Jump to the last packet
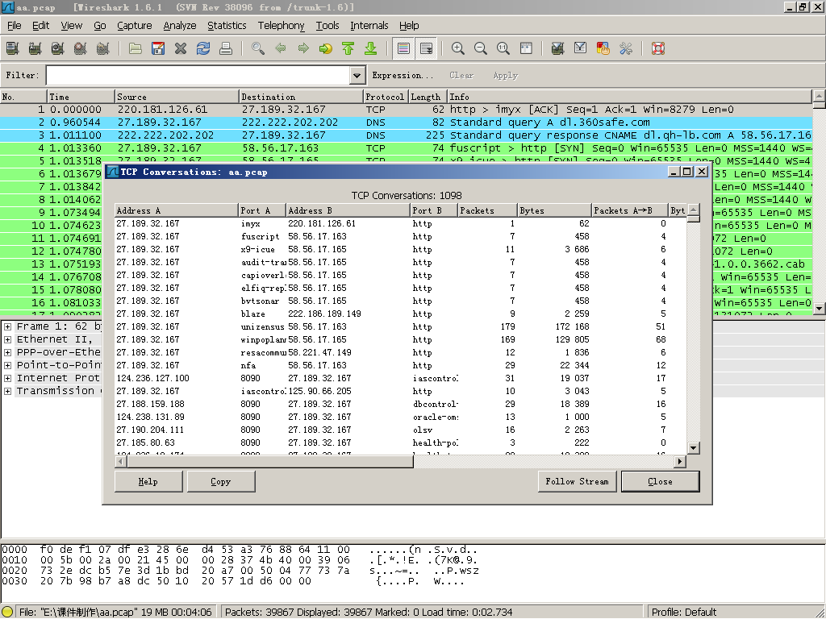This screenshot has width=826, height=619. pyautogui.click(x=371, y=49)
